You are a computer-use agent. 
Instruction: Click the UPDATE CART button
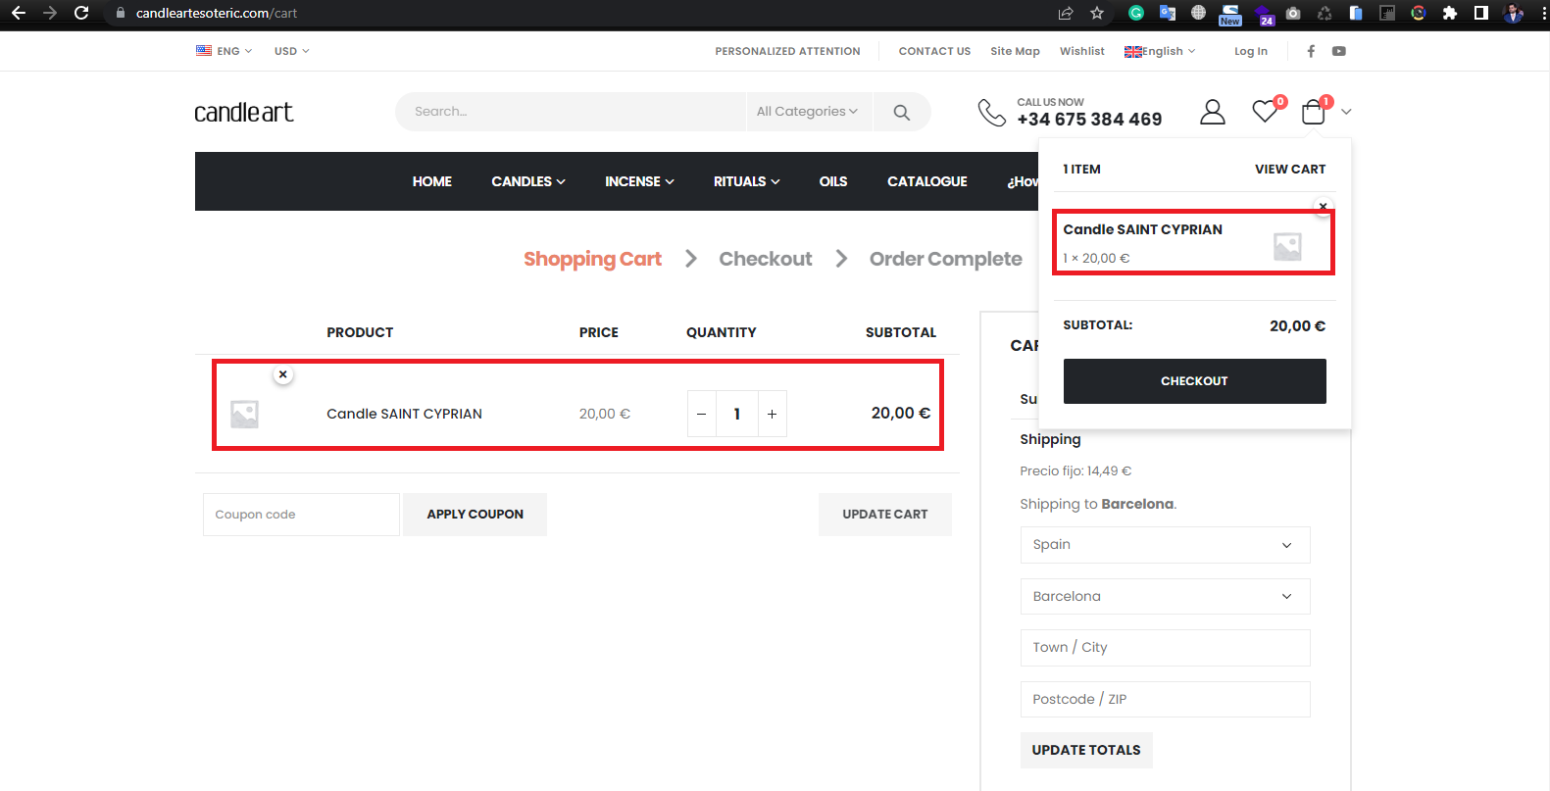(x=884, y=515)
